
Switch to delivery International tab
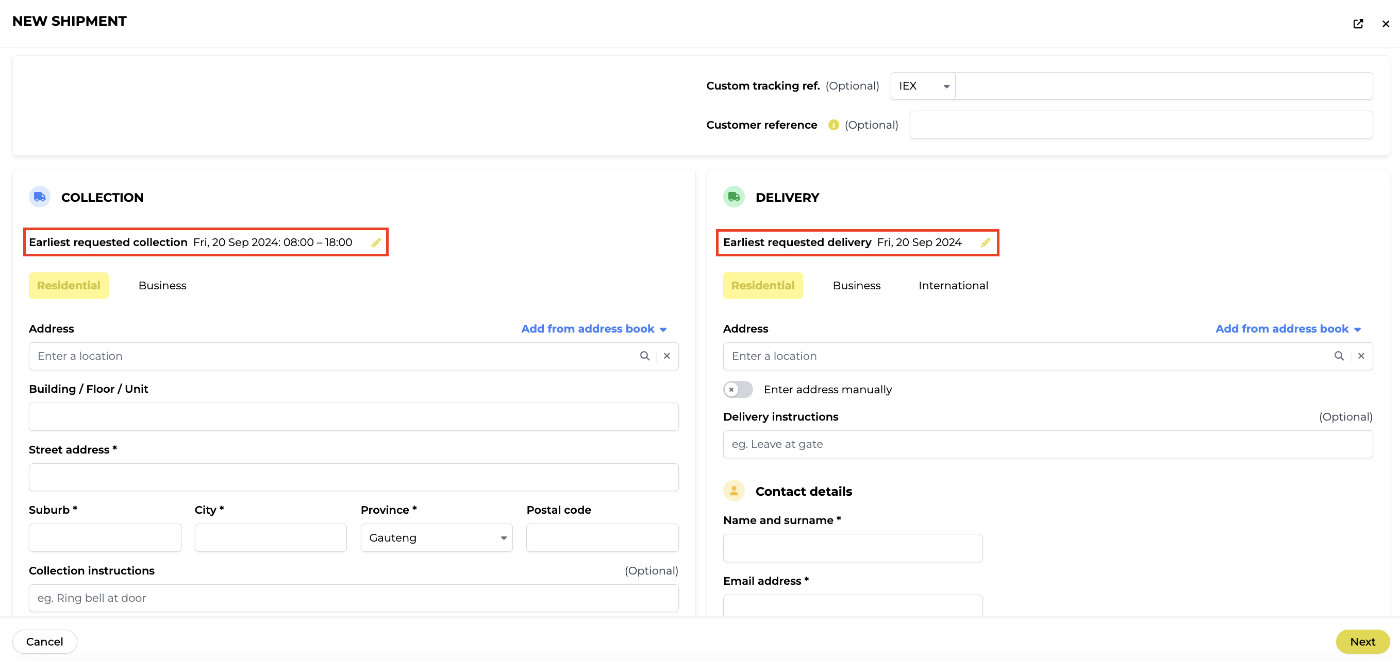pyautogui.click(x=953, y=286)
